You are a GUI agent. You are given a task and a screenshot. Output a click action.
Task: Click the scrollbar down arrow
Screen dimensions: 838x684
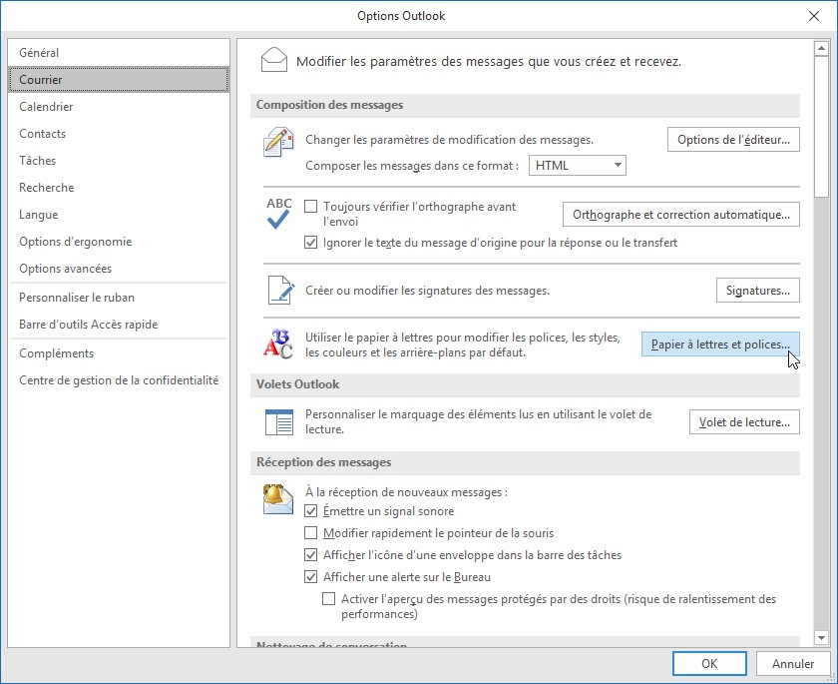[821, 637]
